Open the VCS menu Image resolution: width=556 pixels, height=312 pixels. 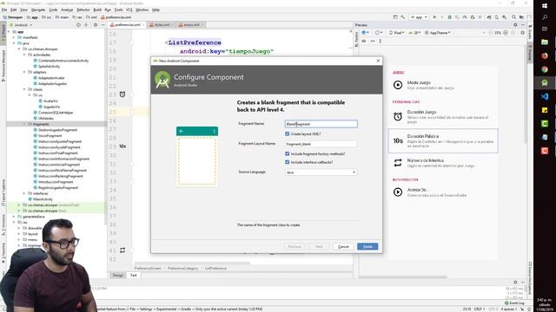[129, 10]
